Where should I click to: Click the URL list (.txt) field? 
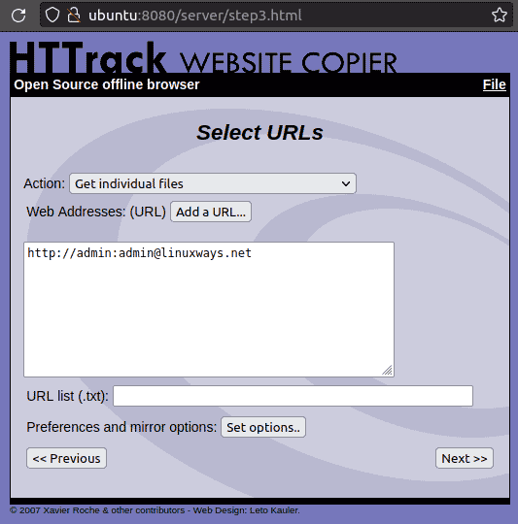(294, 396)
